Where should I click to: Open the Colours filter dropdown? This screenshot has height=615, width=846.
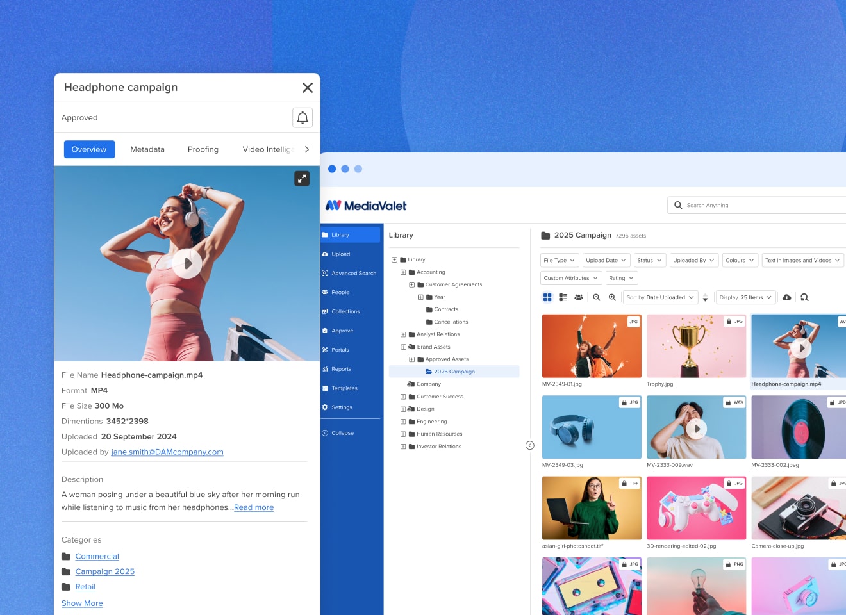[x=740, y=261]
